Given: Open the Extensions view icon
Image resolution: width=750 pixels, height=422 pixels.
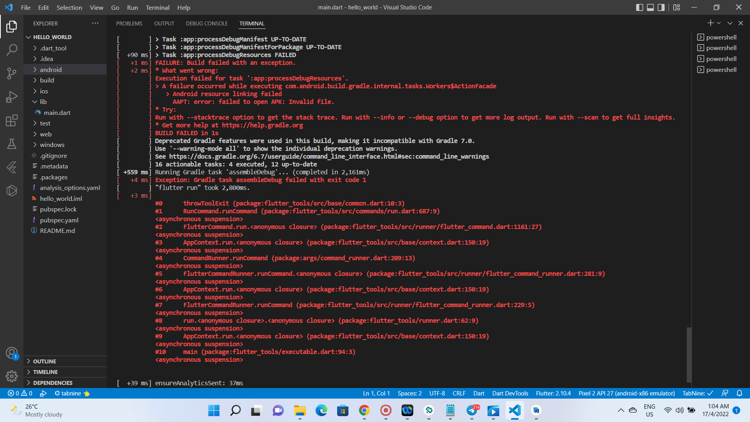Looking at the screenshot, I should (x=11, y=121).
